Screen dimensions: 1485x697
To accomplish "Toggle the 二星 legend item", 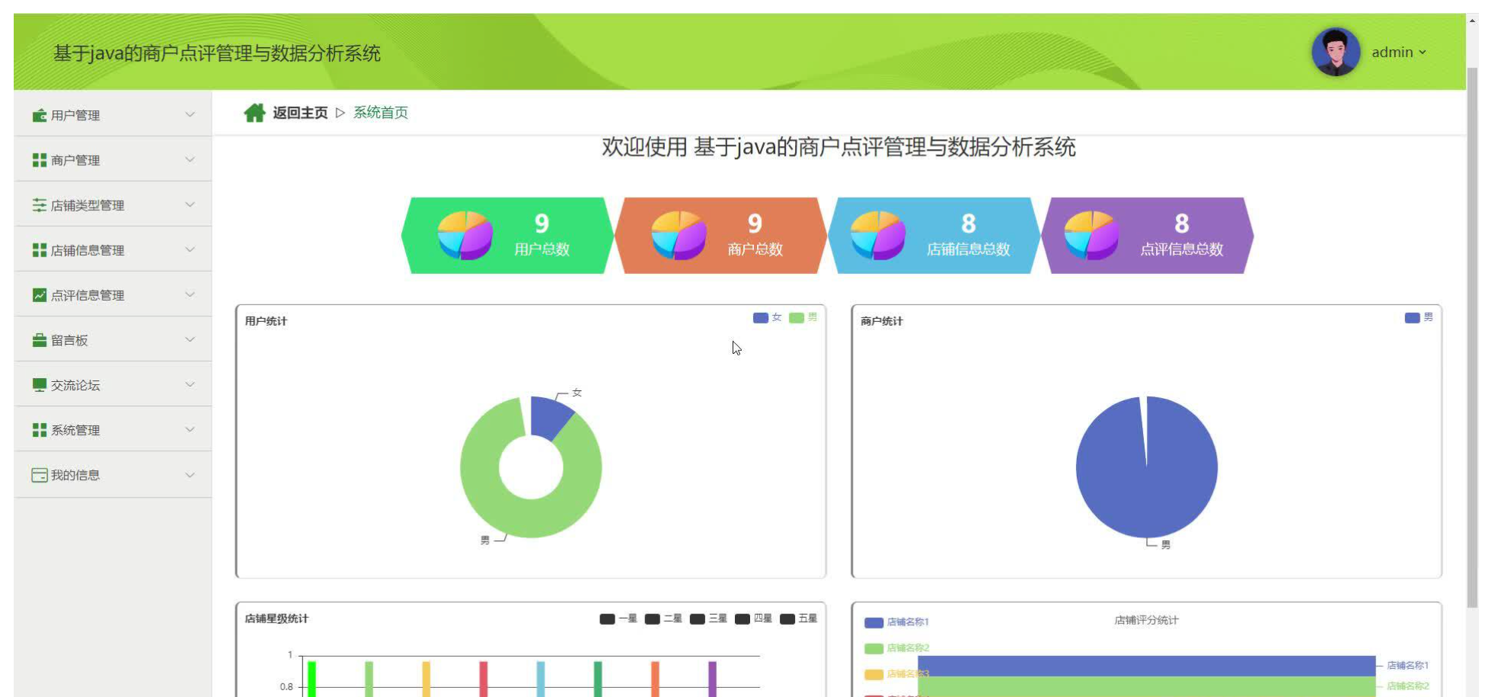I will click(x=663, y=619).
